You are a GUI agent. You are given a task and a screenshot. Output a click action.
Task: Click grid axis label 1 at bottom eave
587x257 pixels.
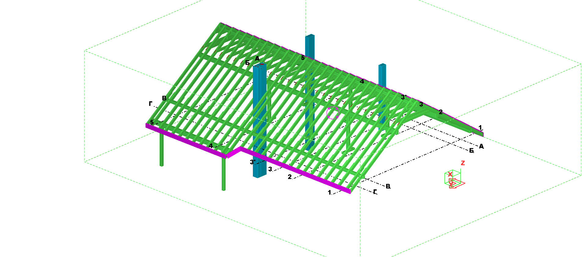coord(329,193)
